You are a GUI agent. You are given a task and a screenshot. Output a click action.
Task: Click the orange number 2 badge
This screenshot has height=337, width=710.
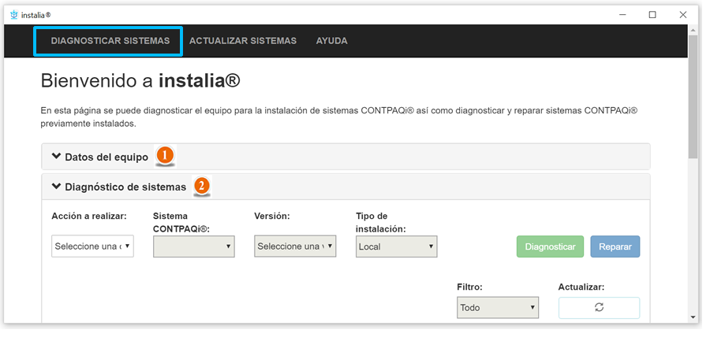pyautogui.click(x=202, y=187)
